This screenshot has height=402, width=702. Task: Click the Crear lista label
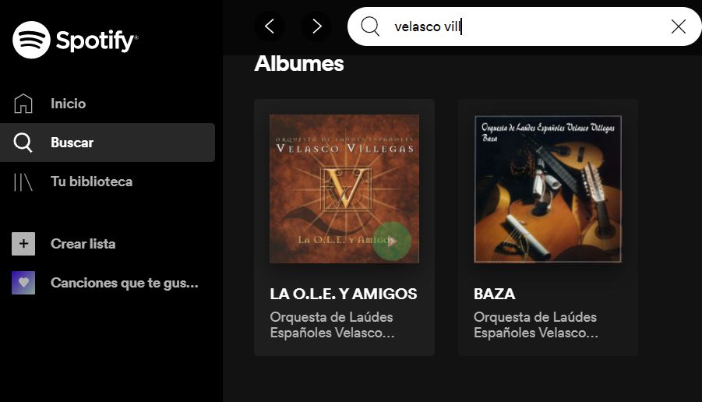(83, 244)
